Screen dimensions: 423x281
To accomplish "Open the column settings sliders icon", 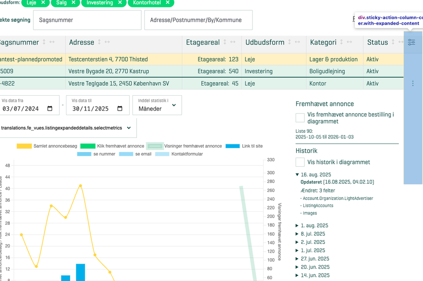I will tap(411, 42).
